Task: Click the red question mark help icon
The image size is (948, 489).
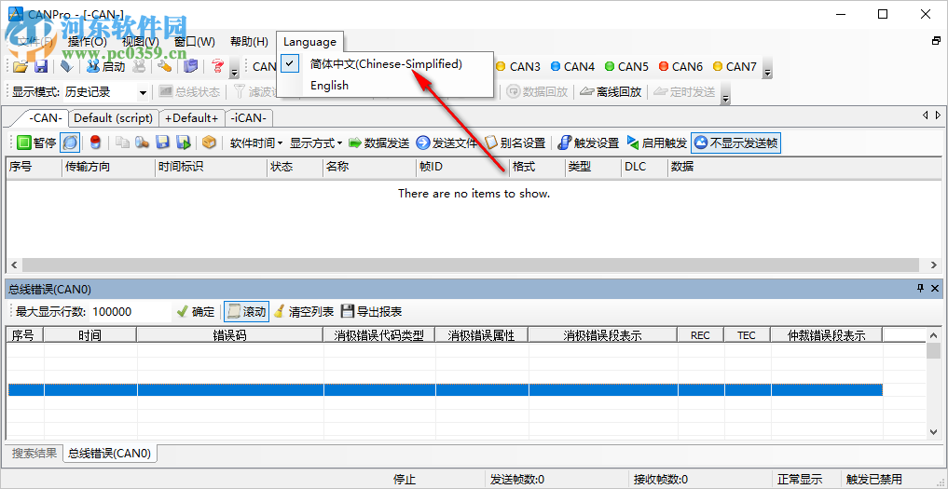Action: (217, 66)
